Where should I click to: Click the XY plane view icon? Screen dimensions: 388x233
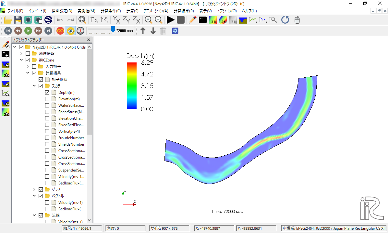pos(116,20)
